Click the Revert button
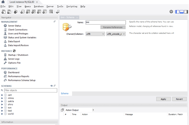This screenshot has height=125, width=189. click(x=179, y=99)
